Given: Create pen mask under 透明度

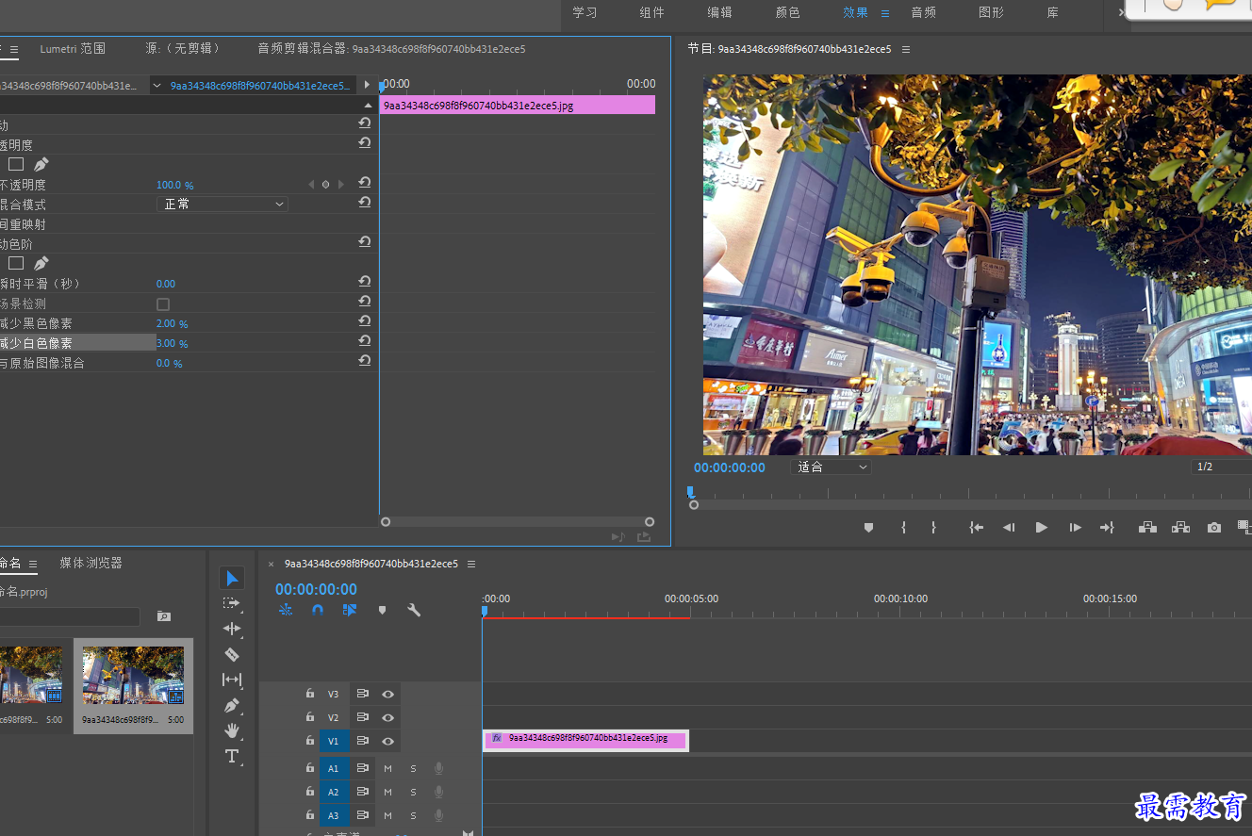Looking at the screenshot, I should point(41,164).
